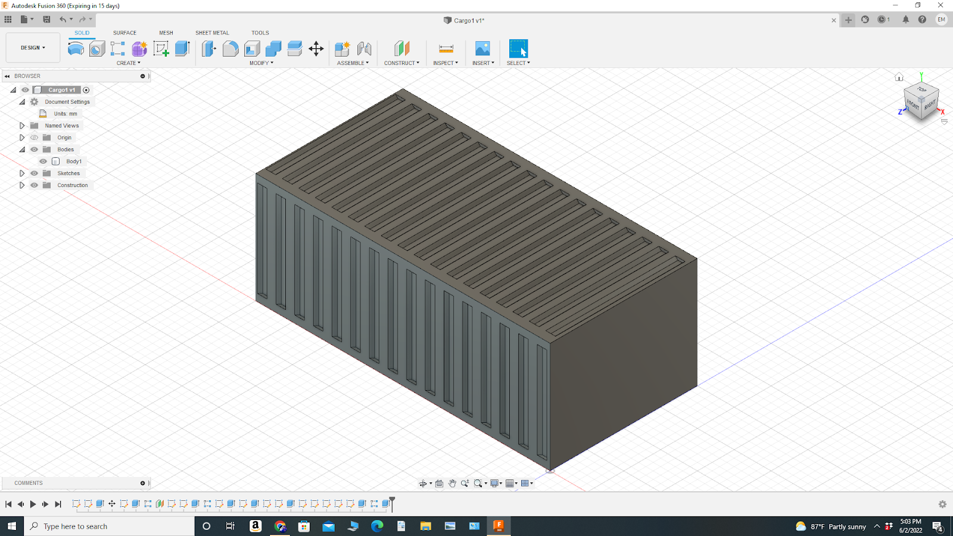Click the Windows search box

(110, 526)
